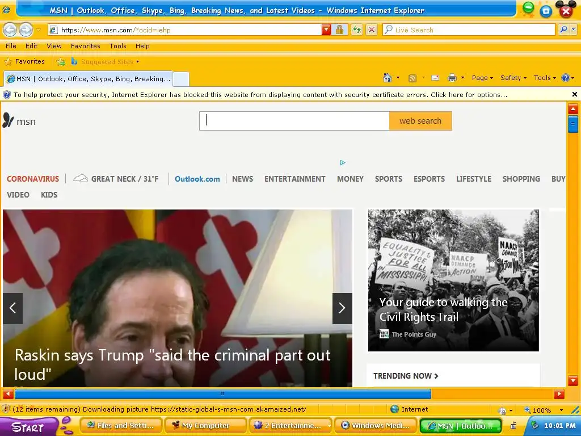The width and height of the screenshot is (581, 436).
Task: Open the Outlook.com link
Action: tap(197, 179)
